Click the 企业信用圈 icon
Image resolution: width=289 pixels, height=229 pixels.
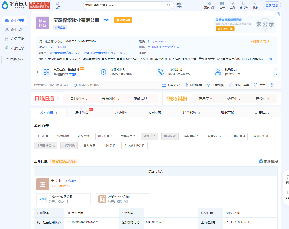click(x=230, y=85)
